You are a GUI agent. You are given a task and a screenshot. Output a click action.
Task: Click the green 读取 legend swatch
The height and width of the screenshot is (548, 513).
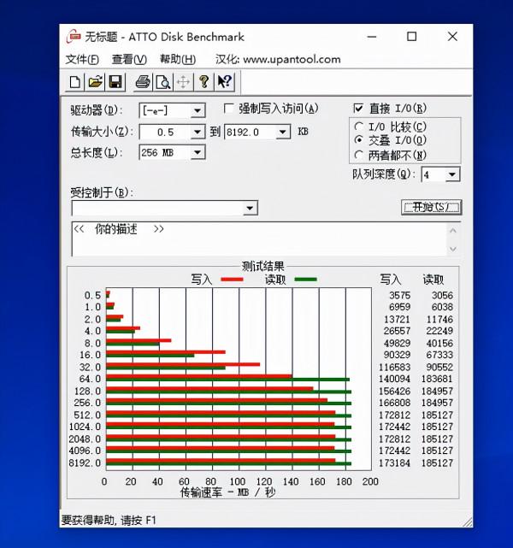point(306,280)
